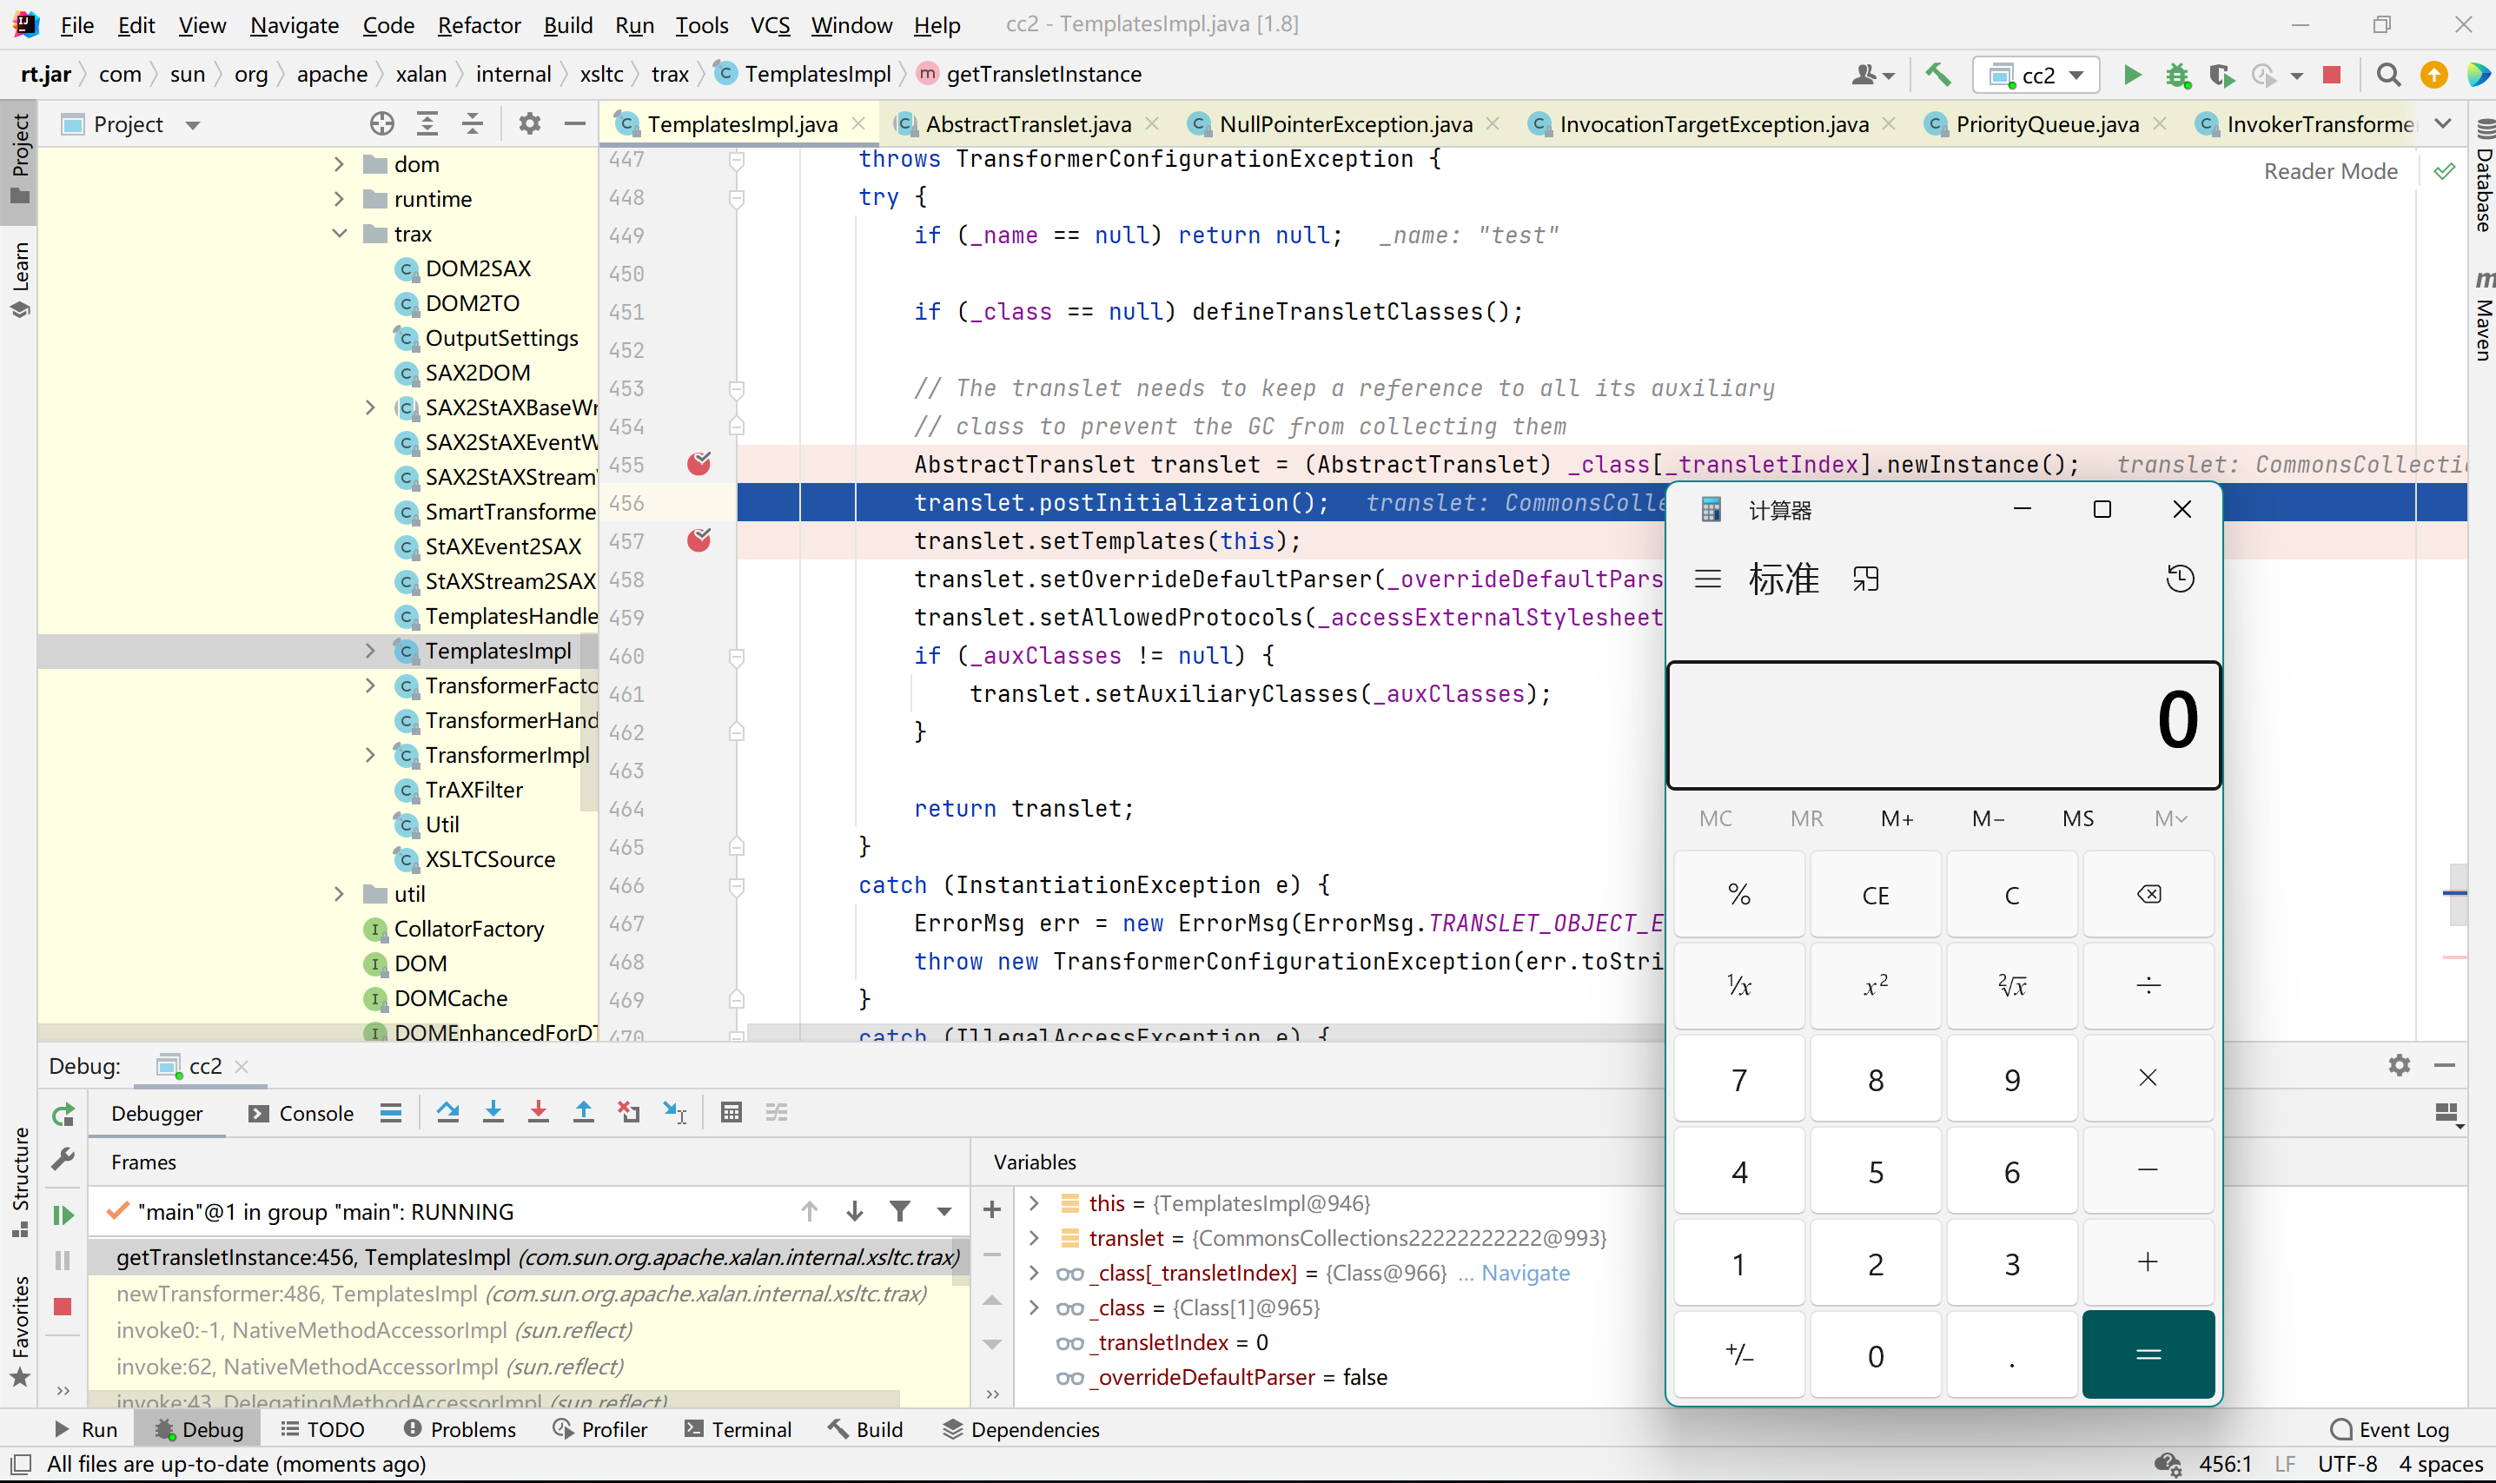
Task: Toggle the breakpoint on line 455
Action: click(x=698, y=464)
